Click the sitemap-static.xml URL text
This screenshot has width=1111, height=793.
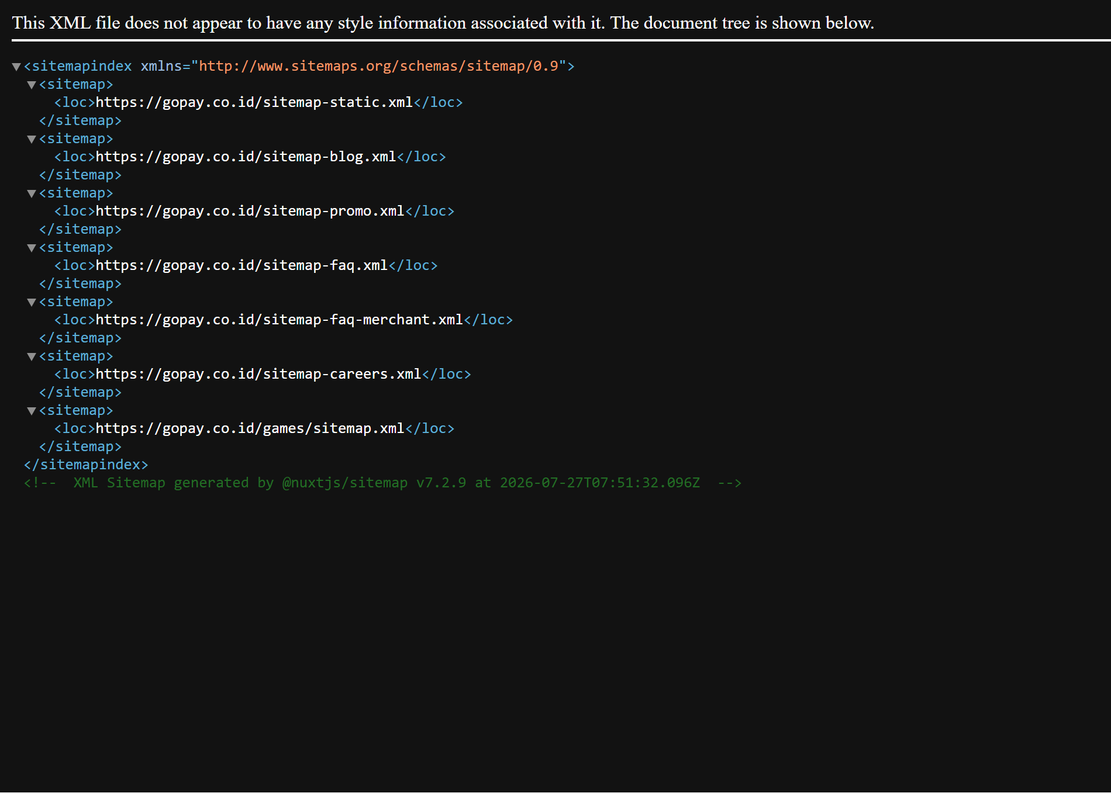254,102
